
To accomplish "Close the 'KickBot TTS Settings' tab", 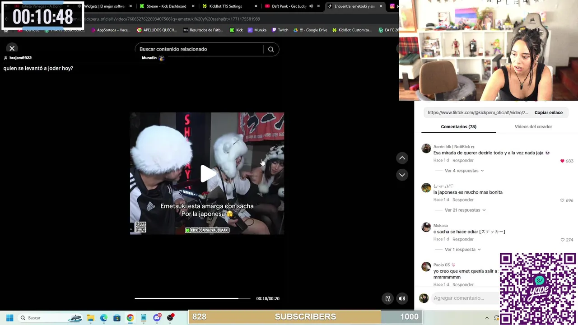I will click(256, 6).
